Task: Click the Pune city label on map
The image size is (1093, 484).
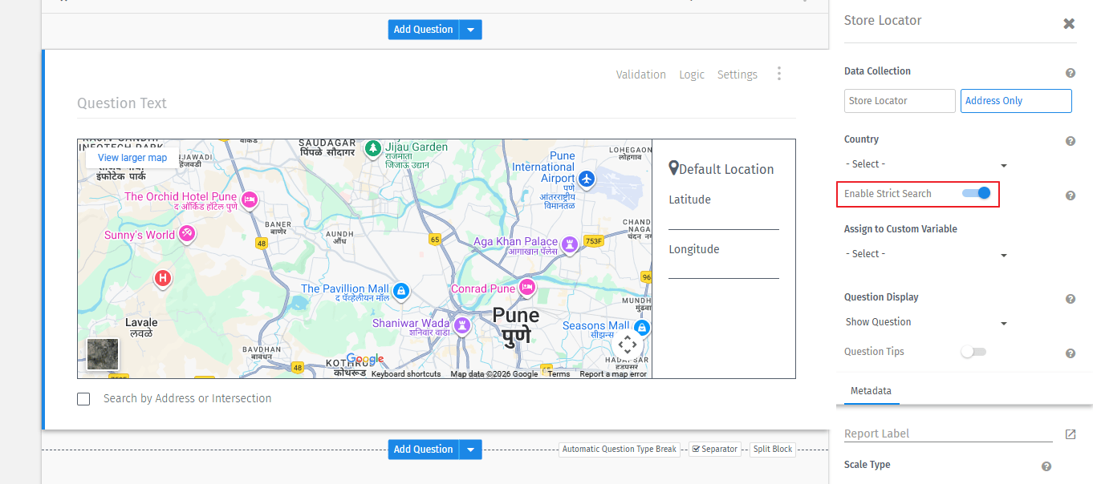Action: (516, 325)
